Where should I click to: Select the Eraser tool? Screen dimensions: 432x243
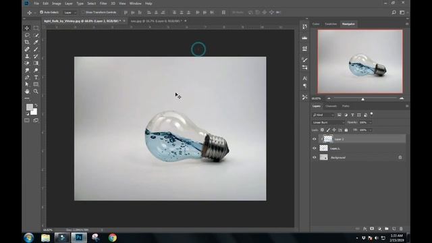27,63
